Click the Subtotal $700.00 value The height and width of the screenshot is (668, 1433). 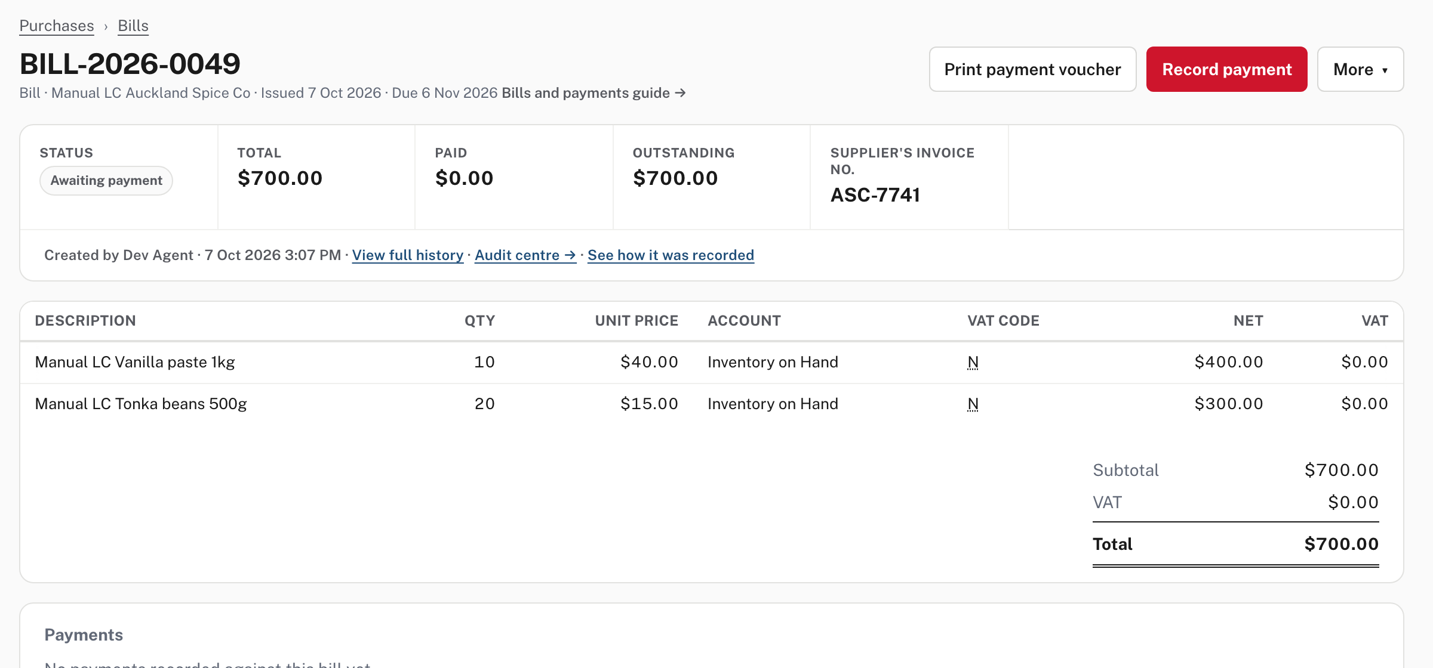(x=1341, y=470)
